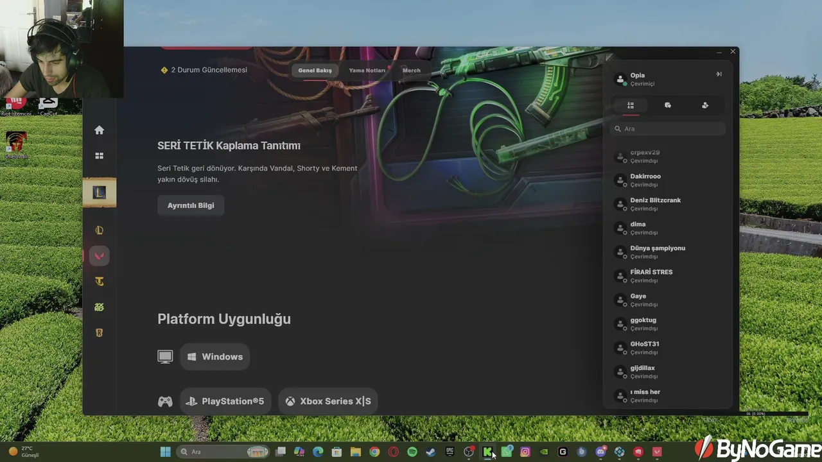Open the Windows Start menu
The width and height of the screenshot is (822, 462).
pyautogui.click(x=166, y=452)
